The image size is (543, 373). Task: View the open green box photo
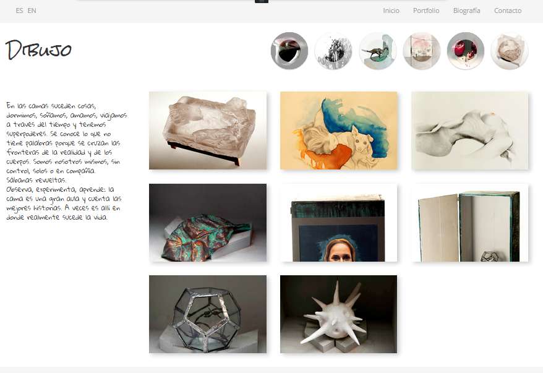click(470, 222)
